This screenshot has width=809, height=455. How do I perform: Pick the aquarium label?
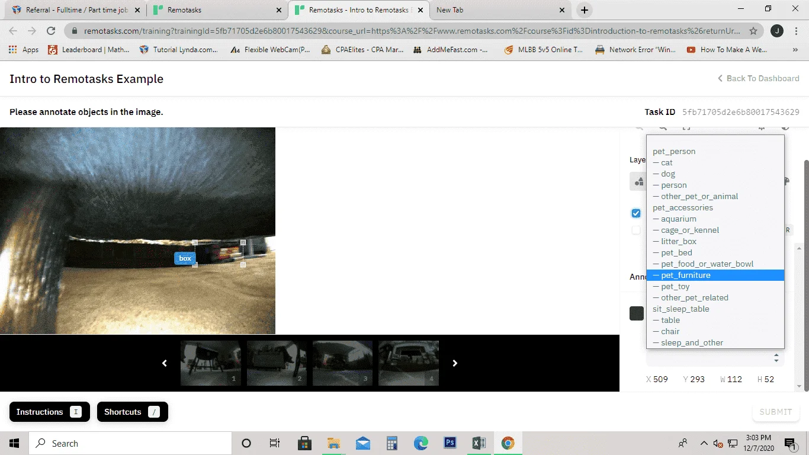point(715,219)
